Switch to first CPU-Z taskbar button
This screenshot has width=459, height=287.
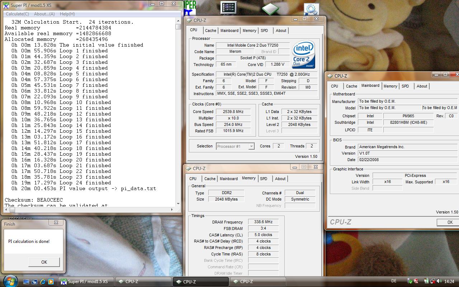143,282
